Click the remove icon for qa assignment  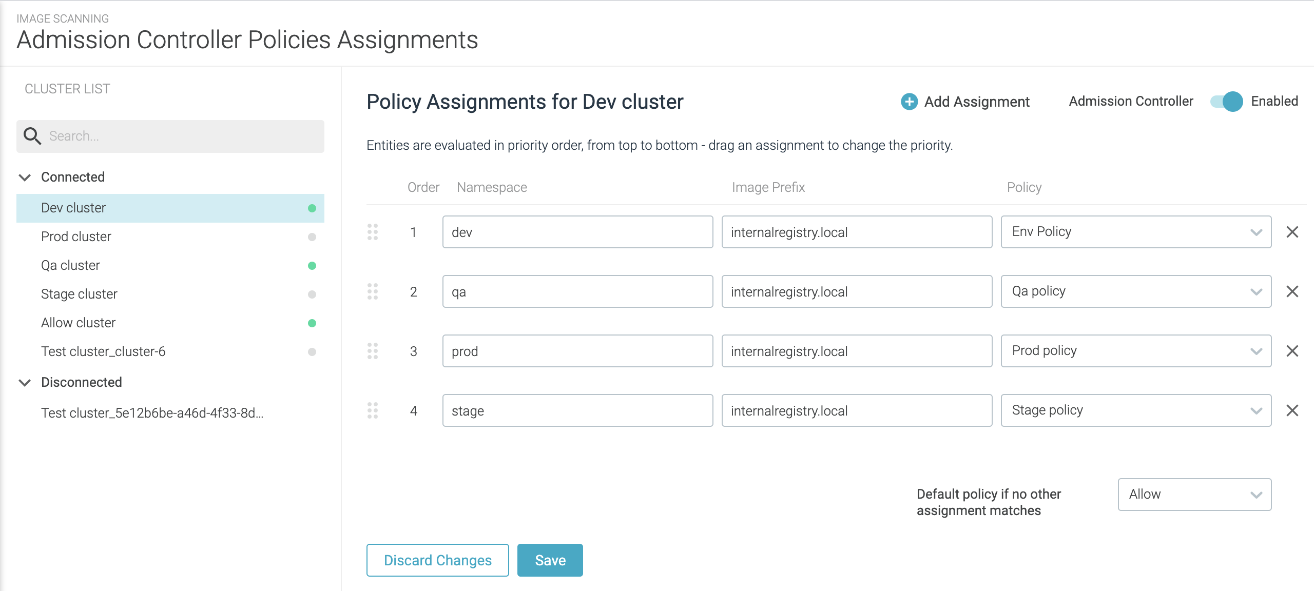pyautogui.click(x=1293, y=291)
